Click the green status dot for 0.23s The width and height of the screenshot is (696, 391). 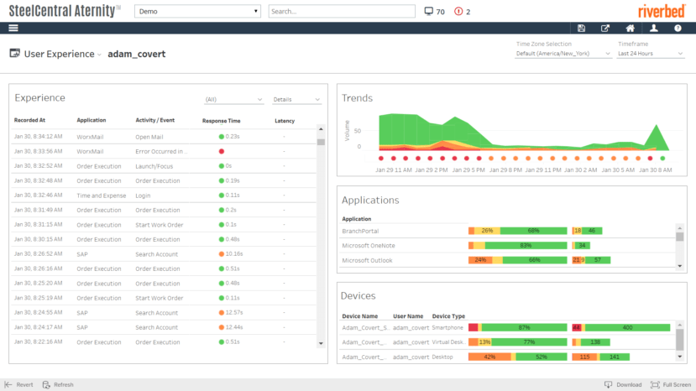[222, 137]
